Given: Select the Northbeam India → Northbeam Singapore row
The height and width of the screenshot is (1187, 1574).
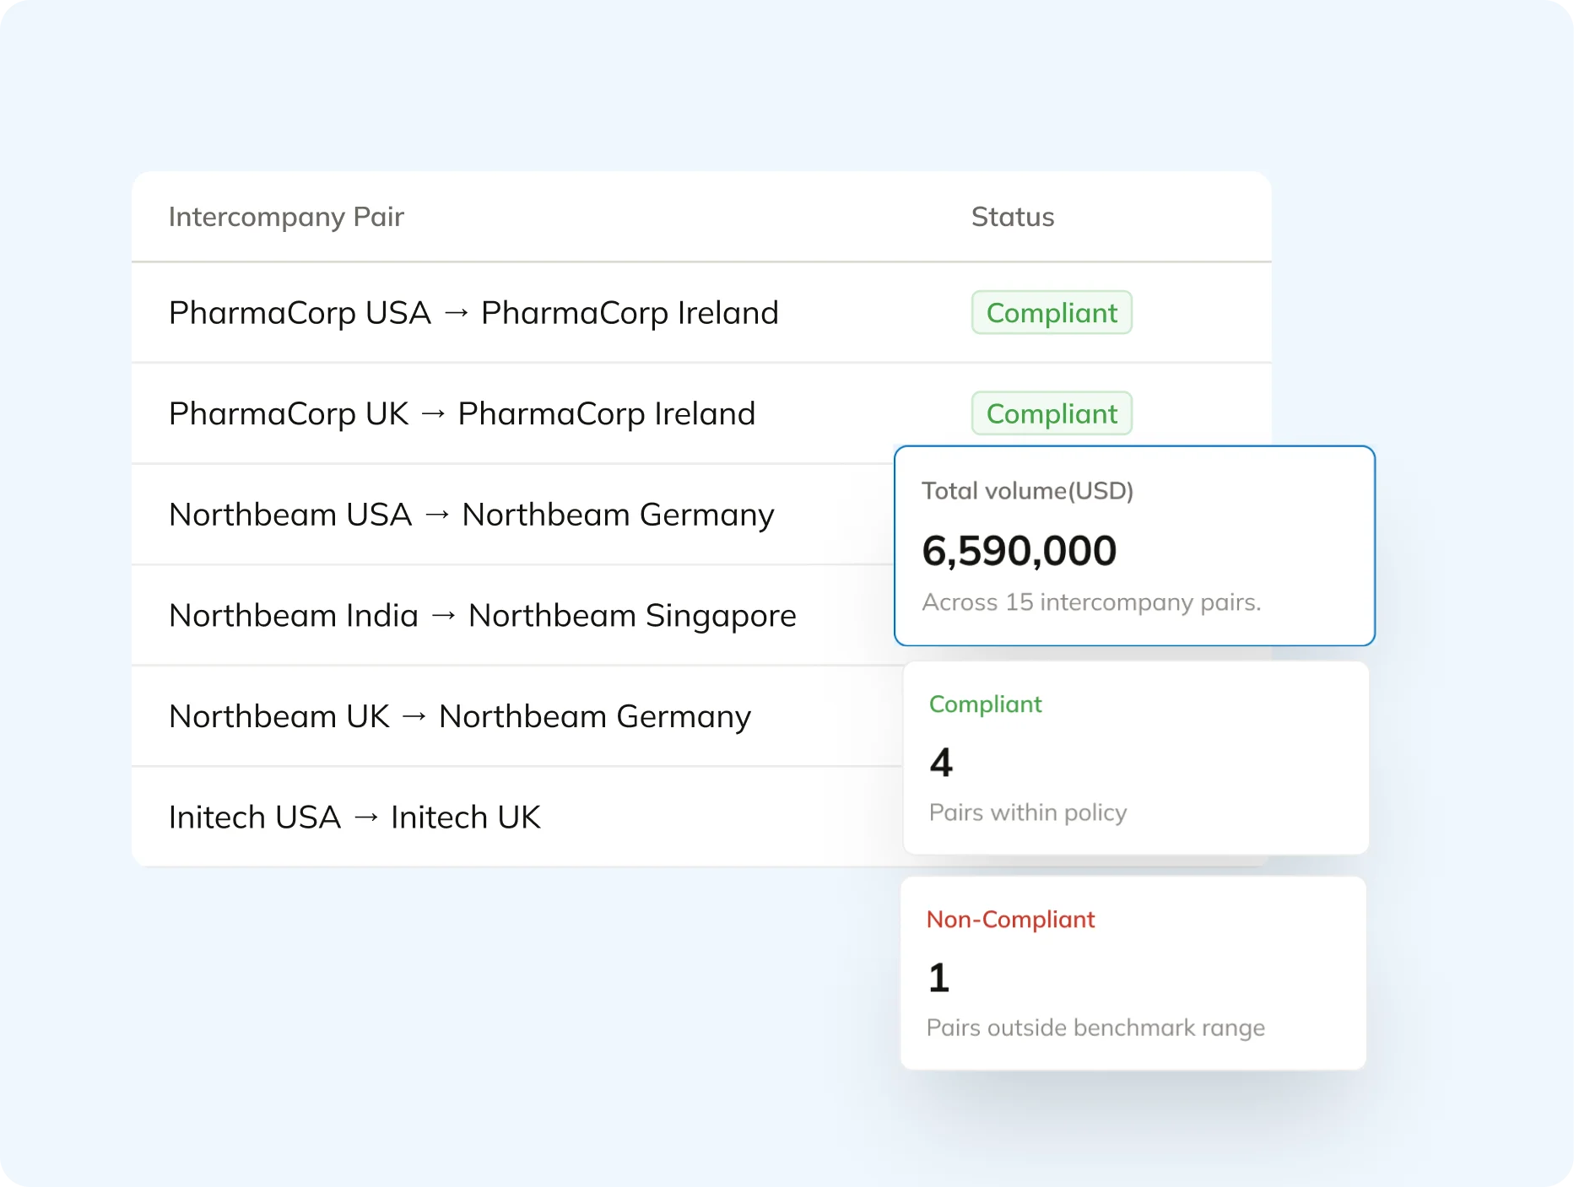Looking at the screenshot, I should pos(482,615).
